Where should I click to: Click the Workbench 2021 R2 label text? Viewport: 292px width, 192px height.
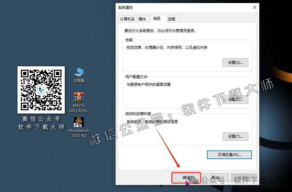[x=79, y=132]
